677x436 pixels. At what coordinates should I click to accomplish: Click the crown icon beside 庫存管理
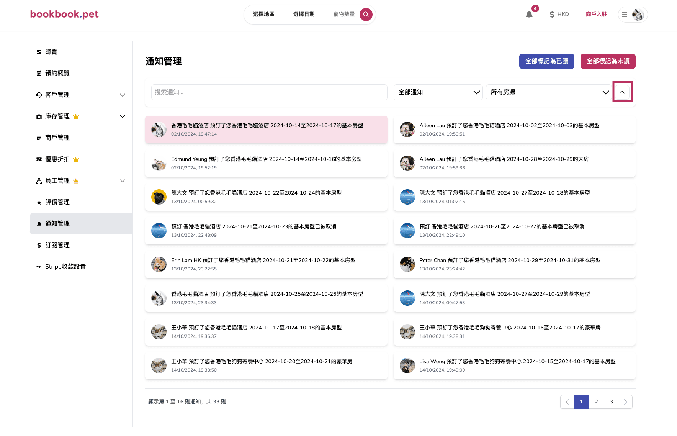pos(76,116)
